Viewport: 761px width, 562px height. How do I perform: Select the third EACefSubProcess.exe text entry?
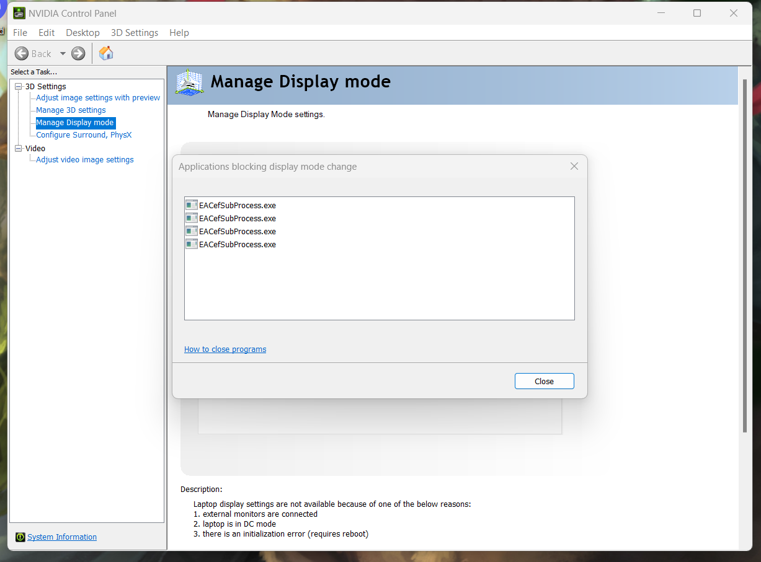(238, 231)
